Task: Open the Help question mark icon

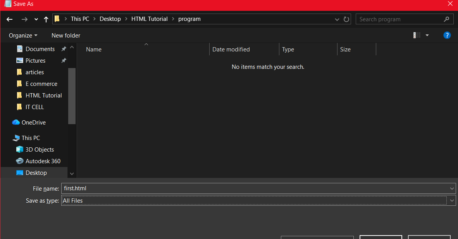Action: 447,35
